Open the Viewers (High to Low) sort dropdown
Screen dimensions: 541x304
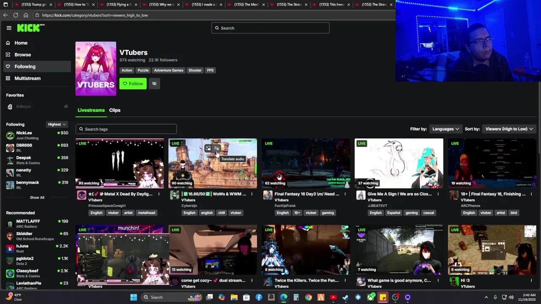click(509, 129)
